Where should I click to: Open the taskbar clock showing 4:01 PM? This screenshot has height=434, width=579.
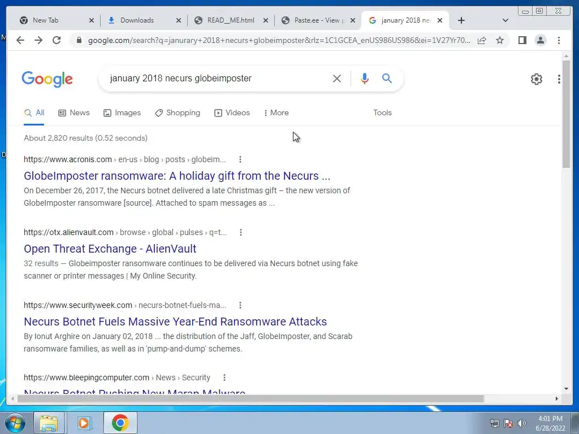coord(550,423)
